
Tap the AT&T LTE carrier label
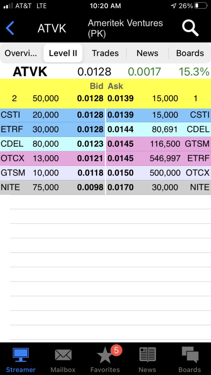[x=31, y=6]
